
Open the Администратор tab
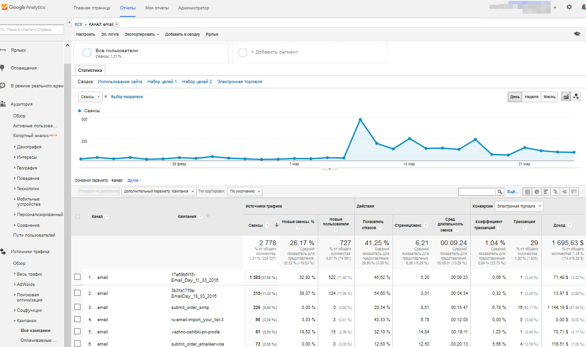point(193,8)
